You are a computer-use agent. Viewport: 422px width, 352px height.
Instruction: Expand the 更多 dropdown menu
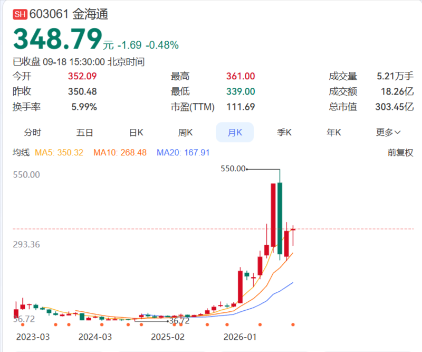click(x=388, y=133)
